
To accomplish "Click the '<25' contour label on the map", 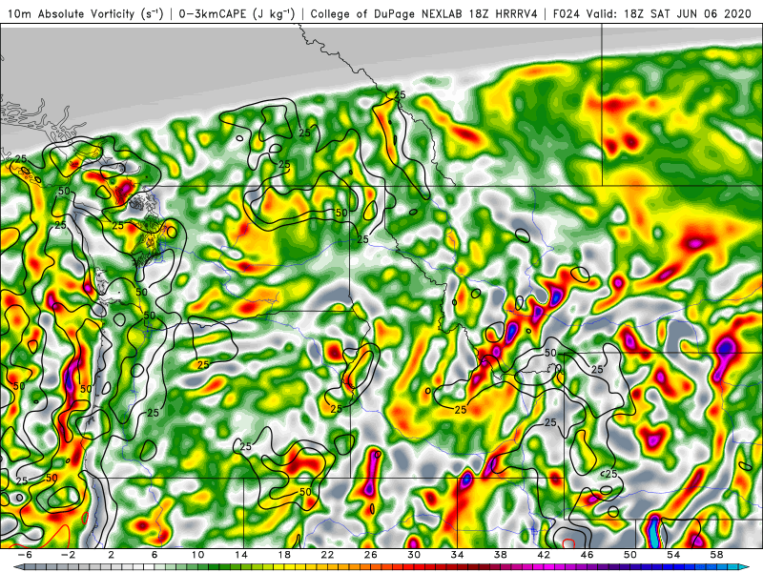I will tap(608, 473).
